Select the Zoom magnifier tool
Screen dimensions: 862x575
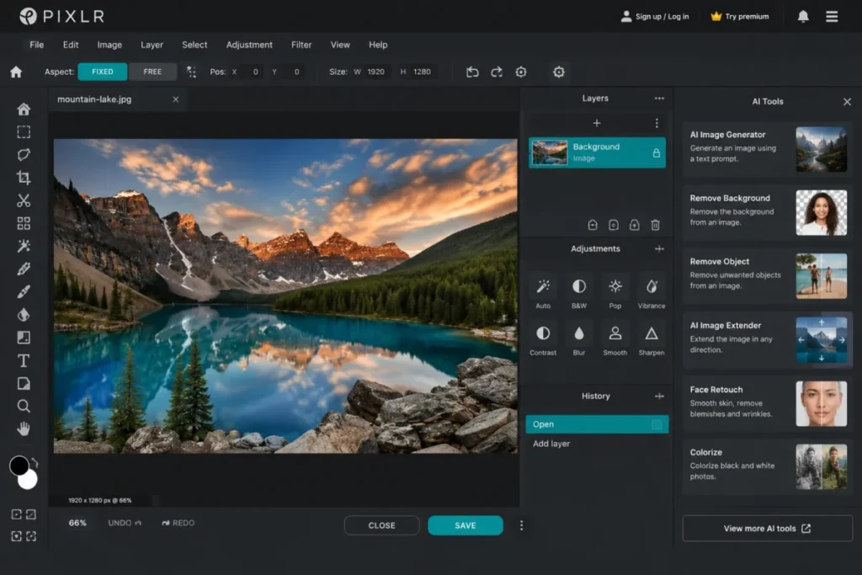(x=24, y=406)
